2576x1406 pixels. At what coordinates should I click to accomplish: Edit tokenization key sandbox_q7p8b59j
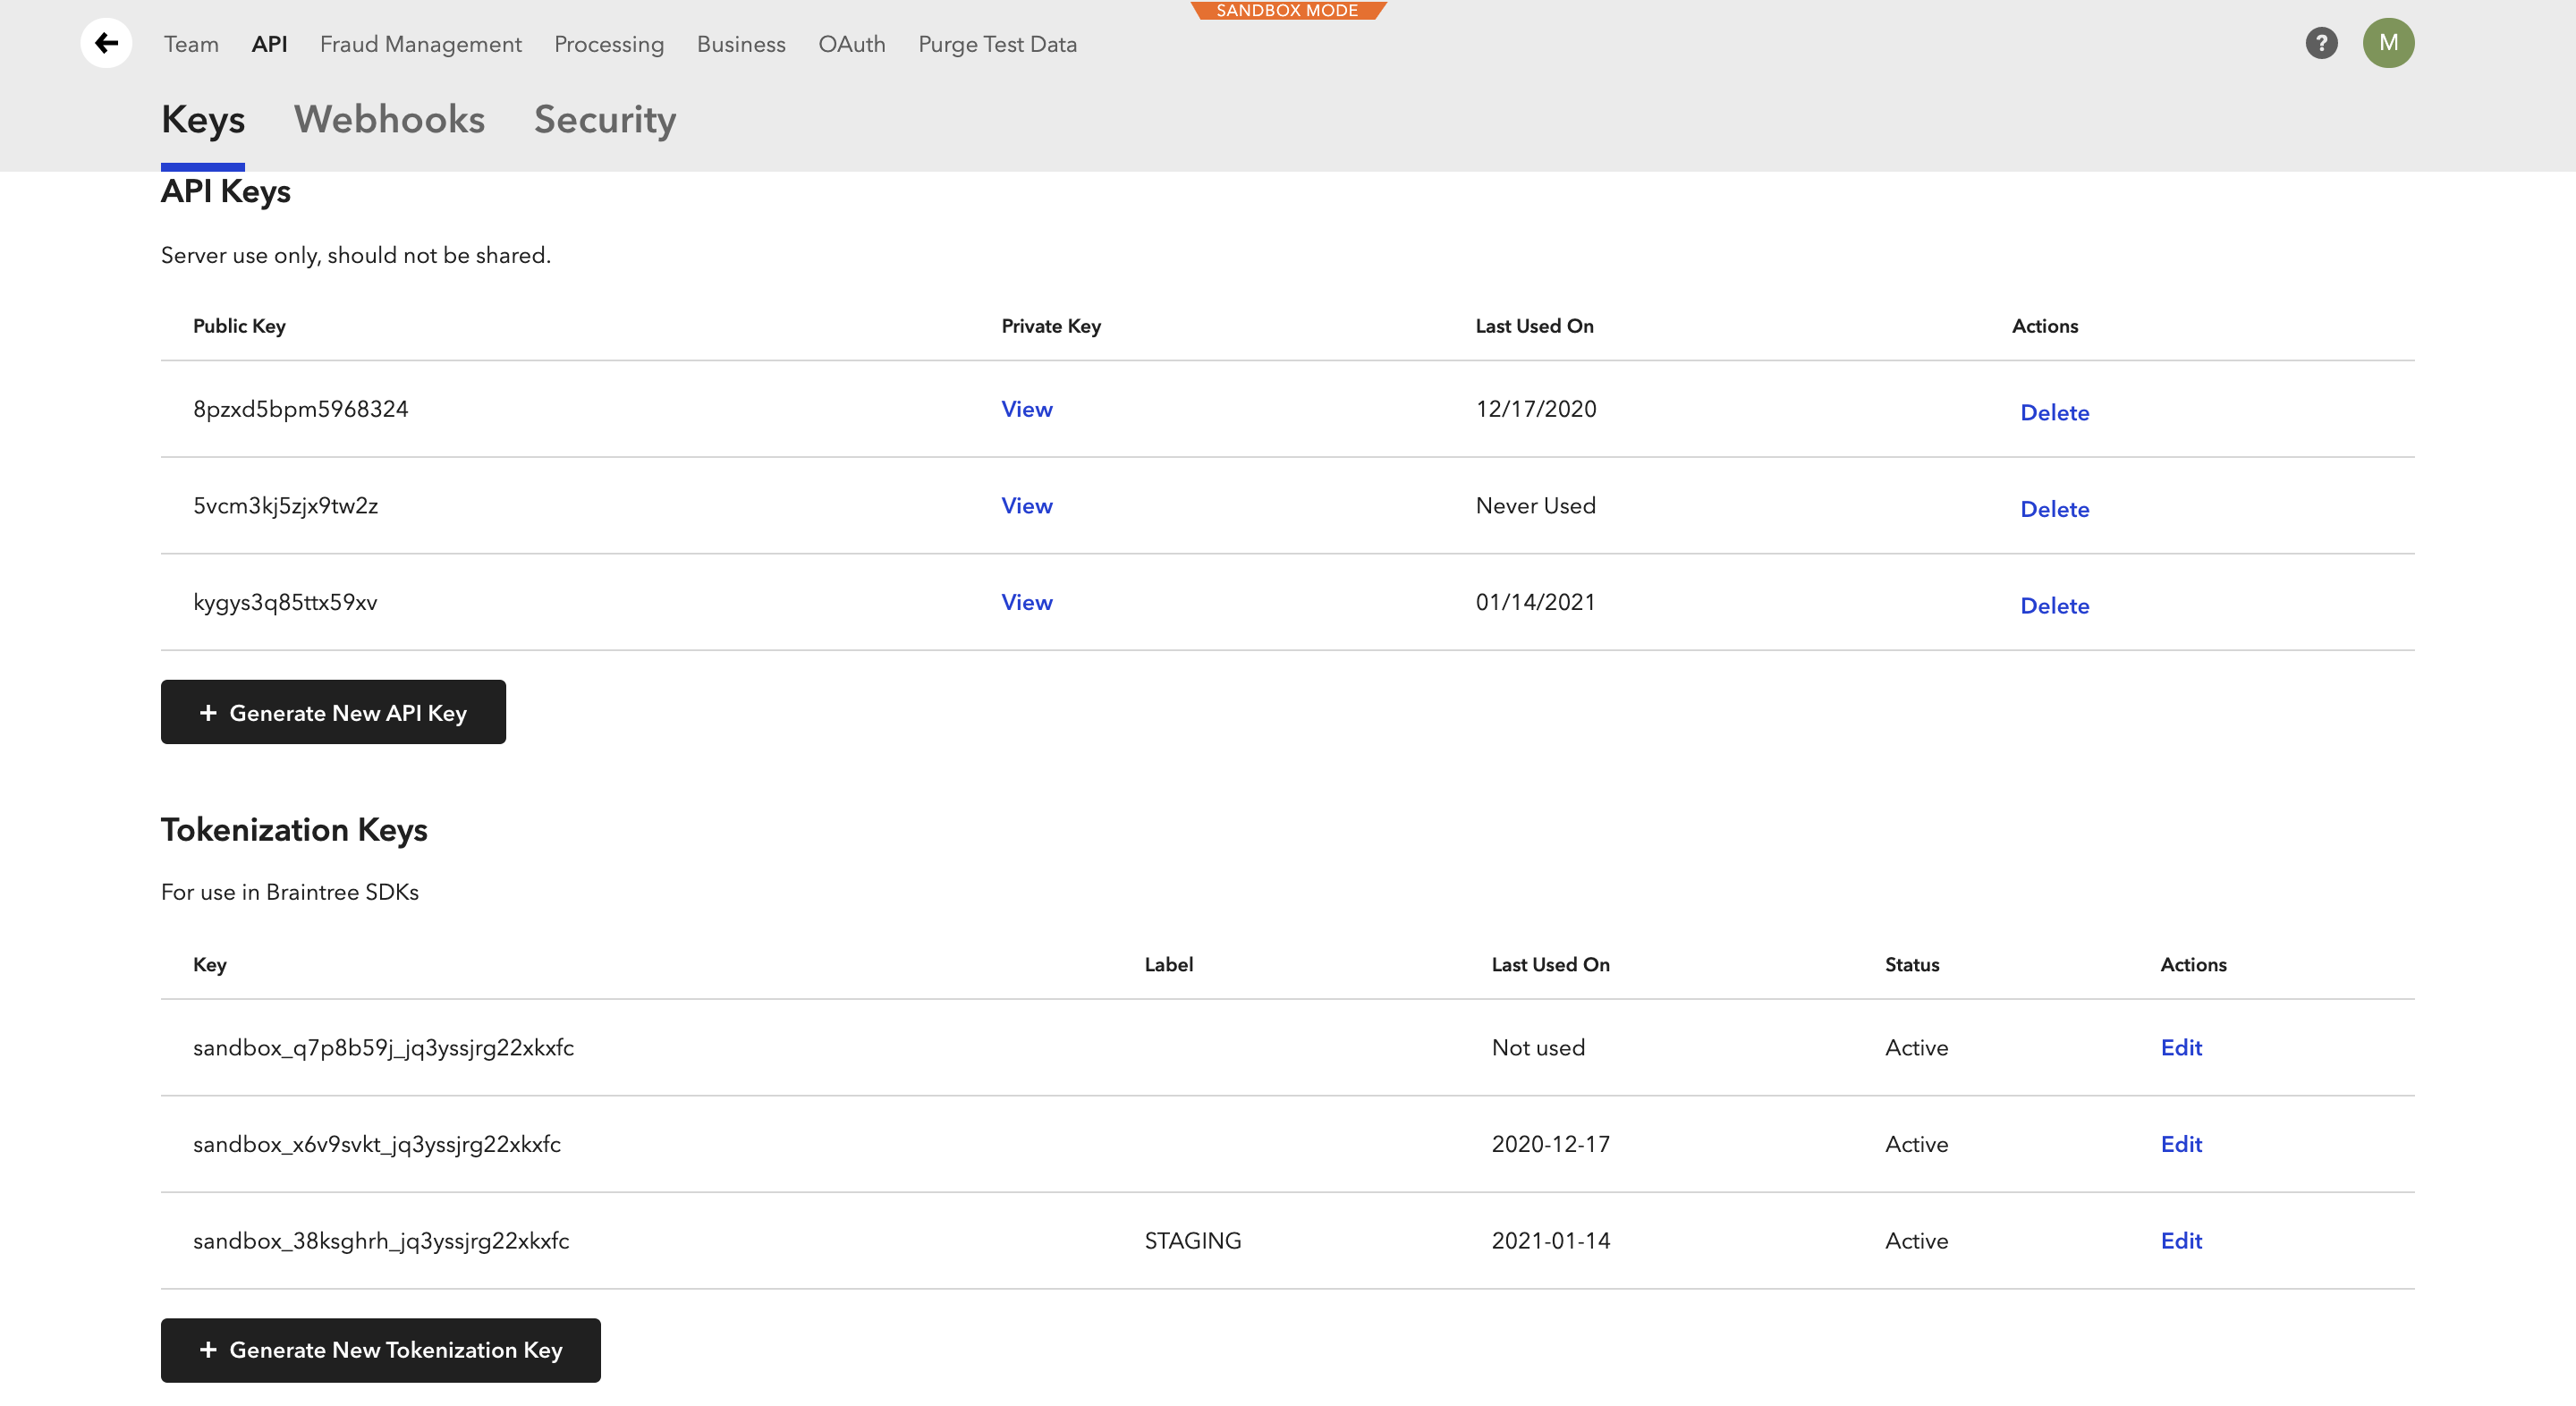point(2180,1047)
